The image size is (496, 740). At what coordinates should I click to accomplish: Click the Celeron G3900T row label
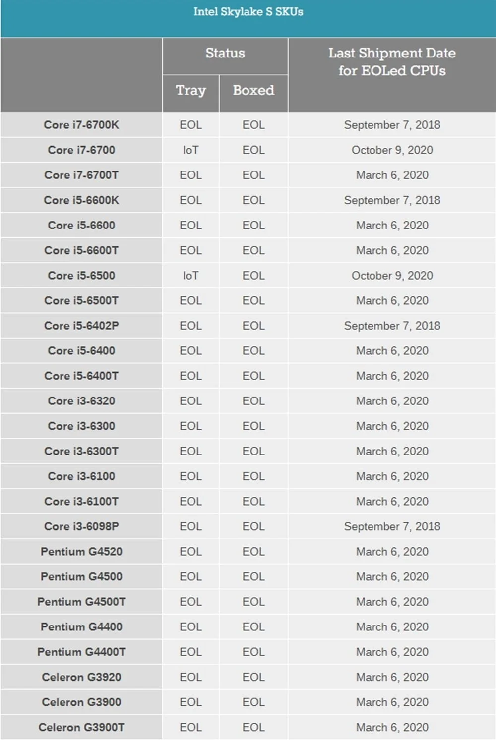pyautogui.click(x=81, y=727)
